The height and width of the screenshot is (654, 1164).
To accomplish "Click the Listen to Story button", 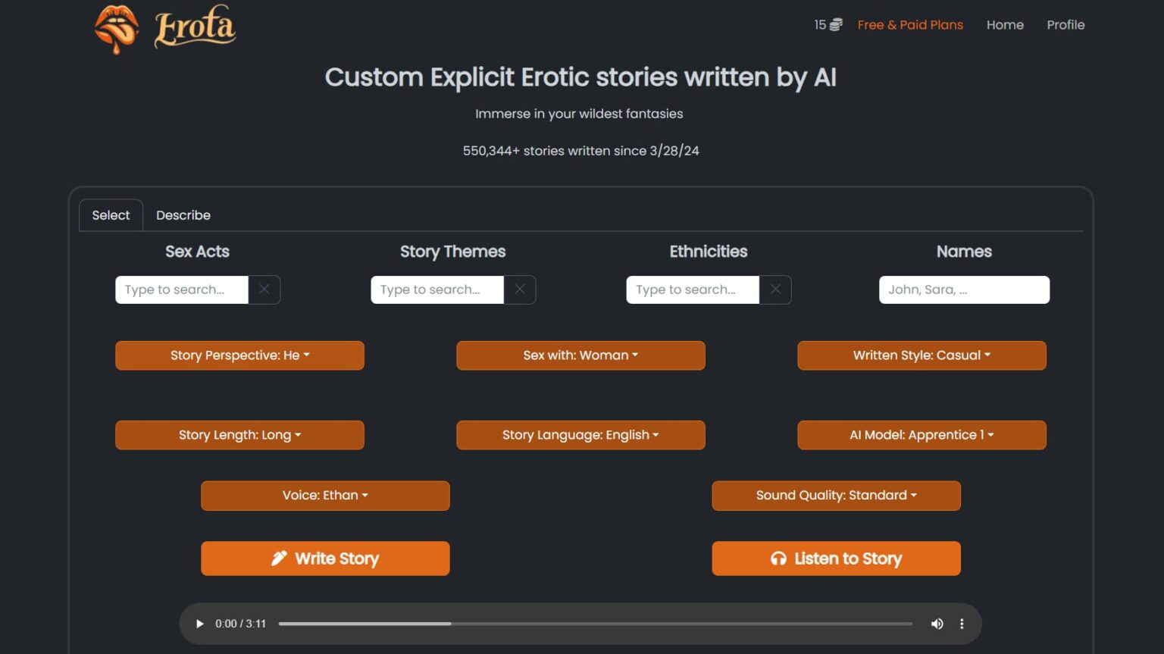I will tap(836, 559).
